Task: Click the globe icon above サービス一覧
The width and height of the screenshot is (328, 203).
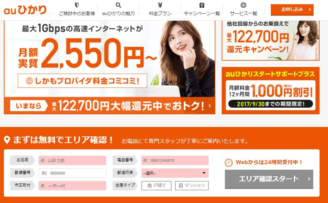Action: pos(243,5)
